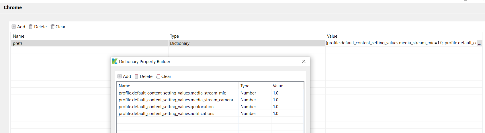
Task: Open value editor with ellipsis button
Action: 479,43
